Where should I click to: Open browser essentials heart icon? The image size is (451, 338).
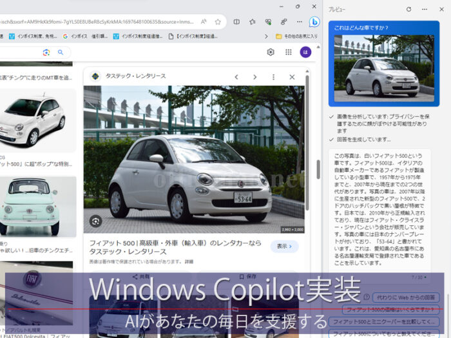(268, 22)
